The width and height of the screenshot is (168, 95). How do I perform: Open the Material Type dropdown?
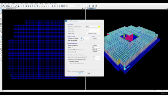tap(93, 29)
